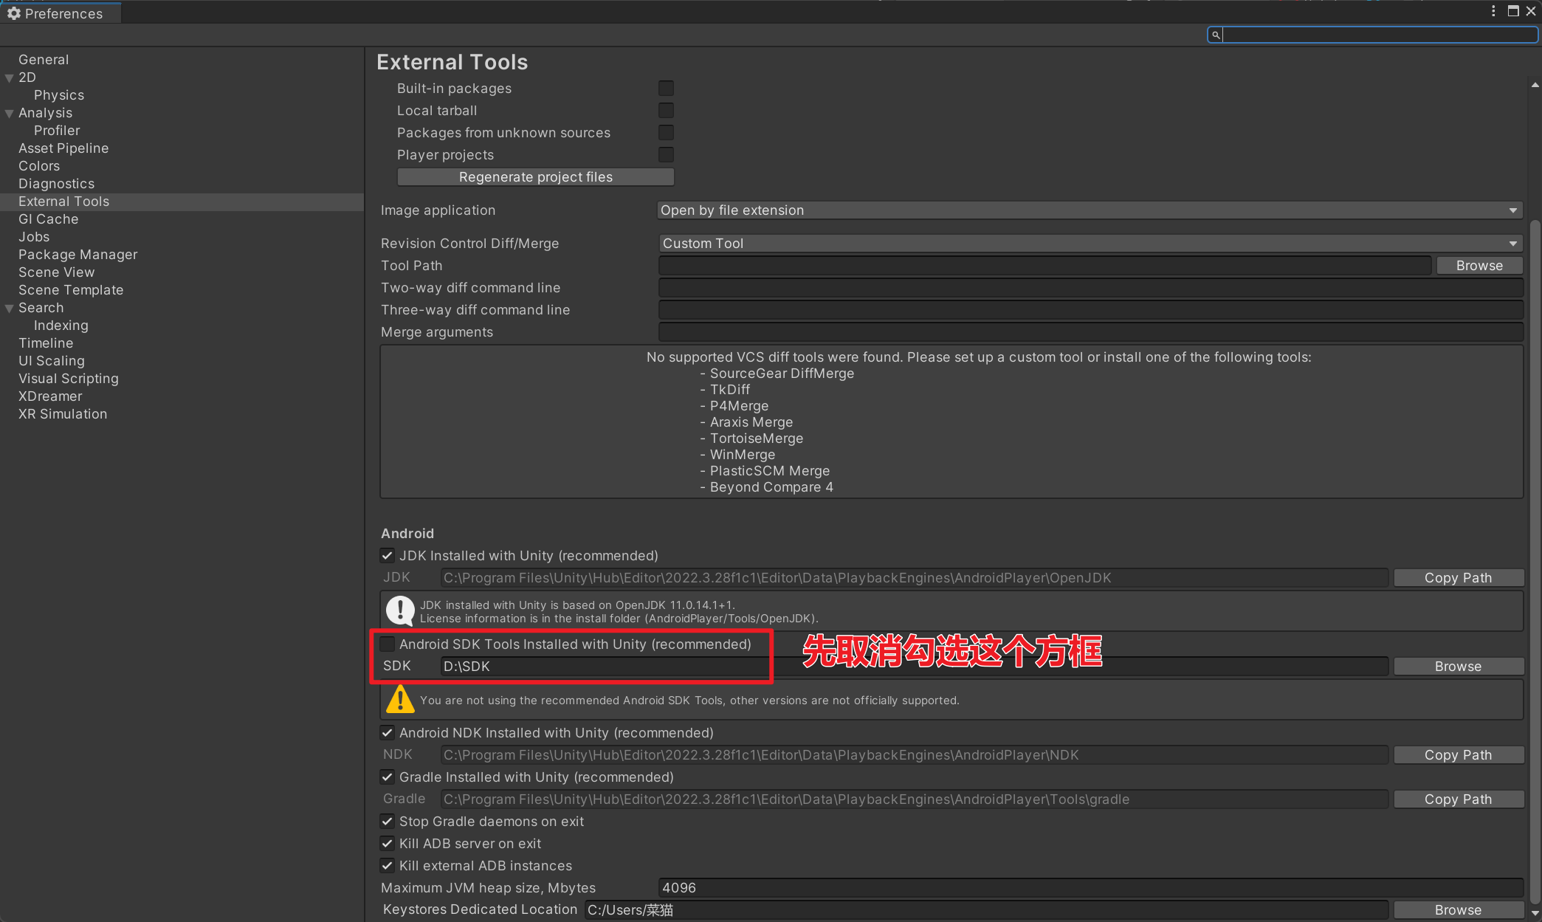The height and width of the screenshot is (922, 1542).
Task: Select GI Cache preferences category
Action: click(x=48, y=219)
